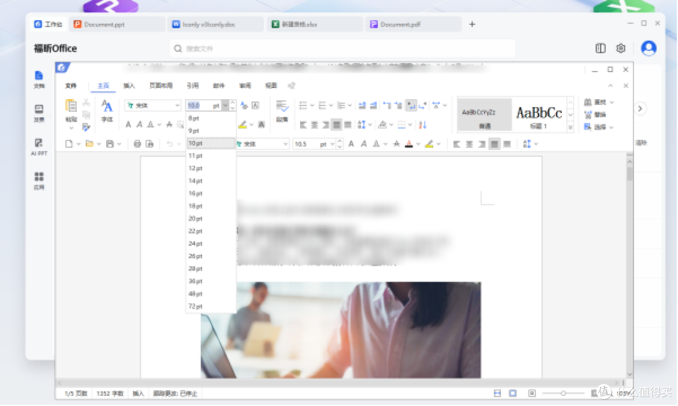
Task: Switch to the Document.pdf tab
Action: coord(414,24)
